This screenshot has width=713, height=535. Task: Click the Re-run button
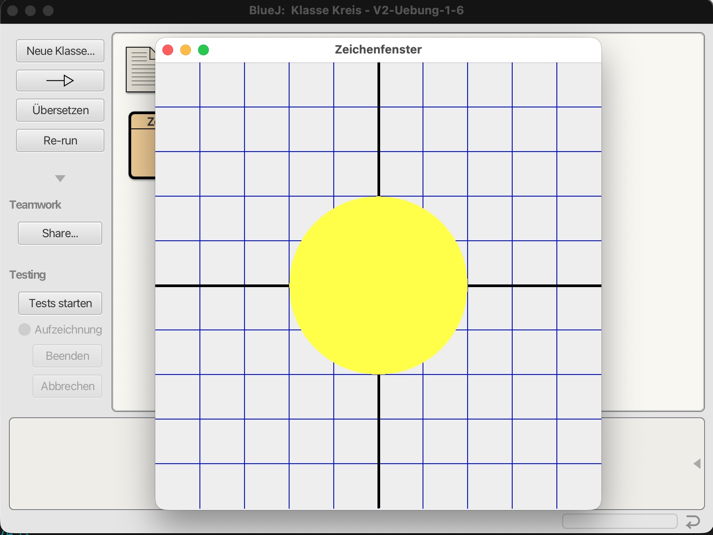[60, 140]
